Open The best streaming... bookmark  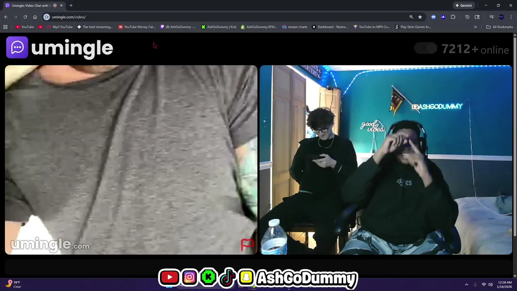click(95, 27)
